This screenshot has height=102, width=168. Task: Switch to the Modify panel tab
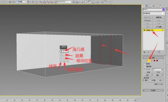pos(147,6)
